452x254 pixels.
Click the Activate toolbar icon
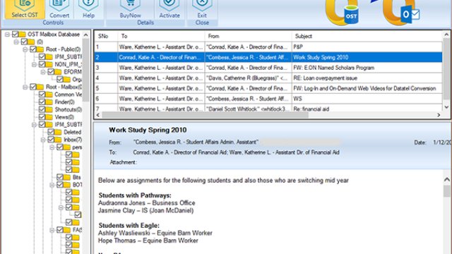(x=169, y=5)
